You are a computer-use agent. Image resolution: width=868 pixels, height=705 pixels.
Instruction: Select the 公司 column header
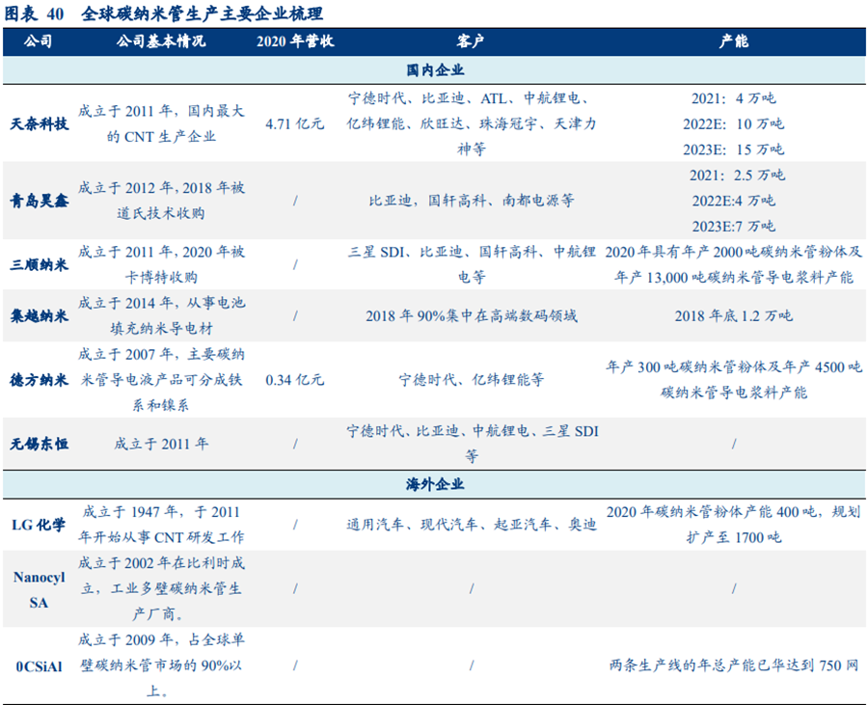(39, 41)
